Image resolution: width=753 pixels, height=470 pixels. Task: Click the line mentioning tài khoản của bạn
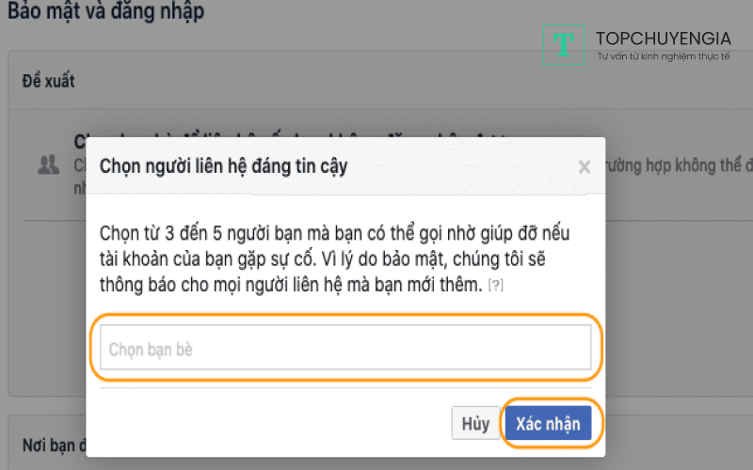pos(322,259)
